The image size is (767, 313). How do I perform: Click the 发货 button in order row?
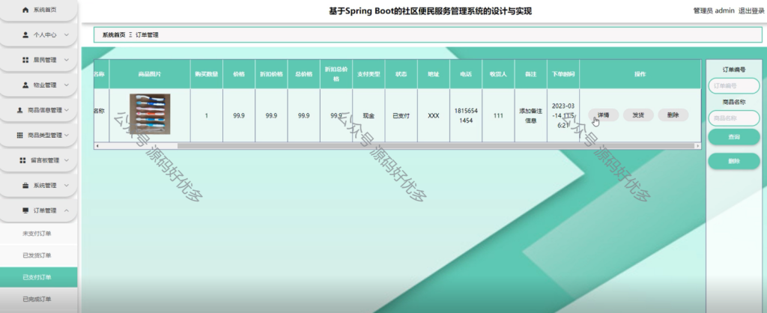[x=638, y=115]
